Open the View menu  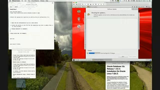coord(29,1)
